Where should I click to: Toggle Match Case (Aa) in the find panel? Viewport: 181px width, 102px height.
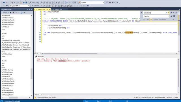(x=144, y=20)
